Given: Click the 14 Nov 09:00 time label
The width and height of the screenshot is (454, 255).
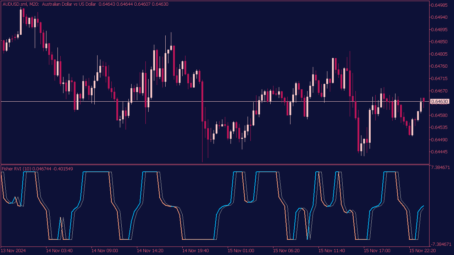Looking at the screenshot, I should (x=105, y=251).
